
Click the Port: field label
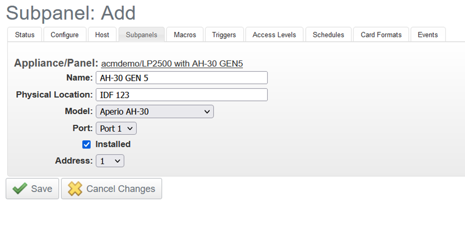click(83, 128)
